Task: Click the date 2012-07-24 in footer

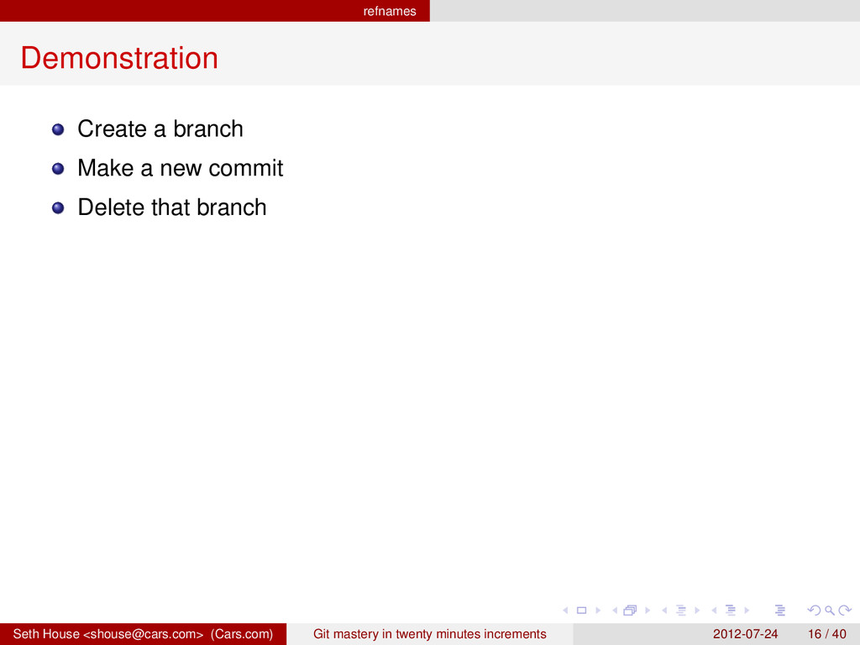Action: click(x=745, y=634)
